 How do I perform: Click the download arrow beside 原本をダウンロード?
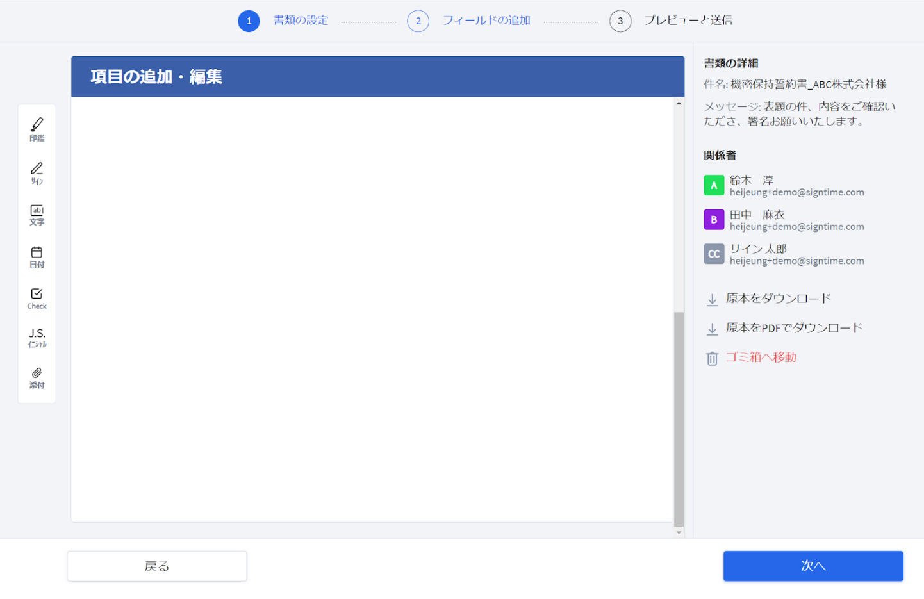tap(712, 299)
